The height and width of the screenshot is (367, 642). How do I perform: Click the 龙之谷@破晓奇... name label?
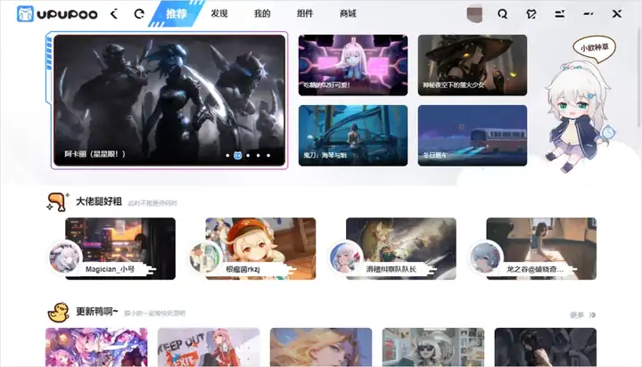(535, 269)
